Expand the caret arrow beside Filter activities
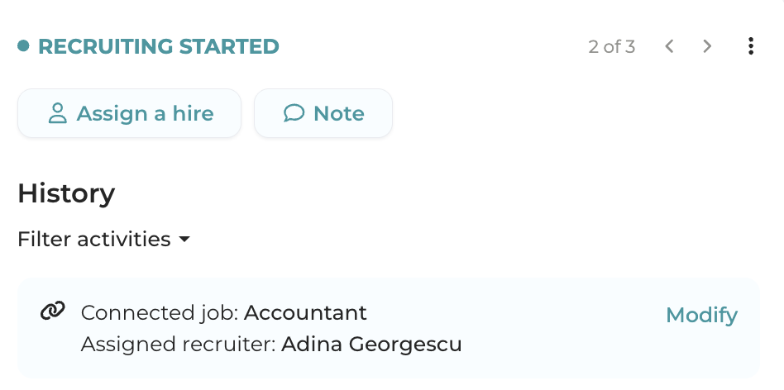 pos(184,240)
